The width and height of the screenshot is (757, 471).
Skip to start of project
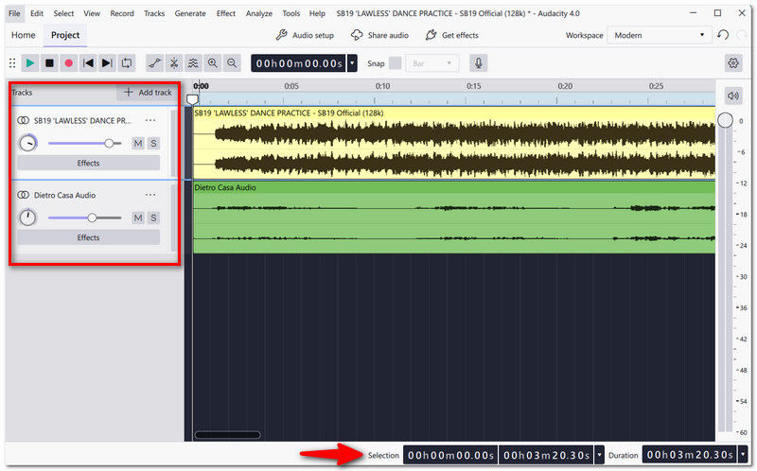pyautogui.click(x=88, y=63)
